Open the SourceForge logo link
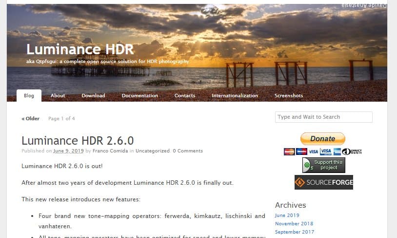 pyautogui.click(x=323, y=182)
